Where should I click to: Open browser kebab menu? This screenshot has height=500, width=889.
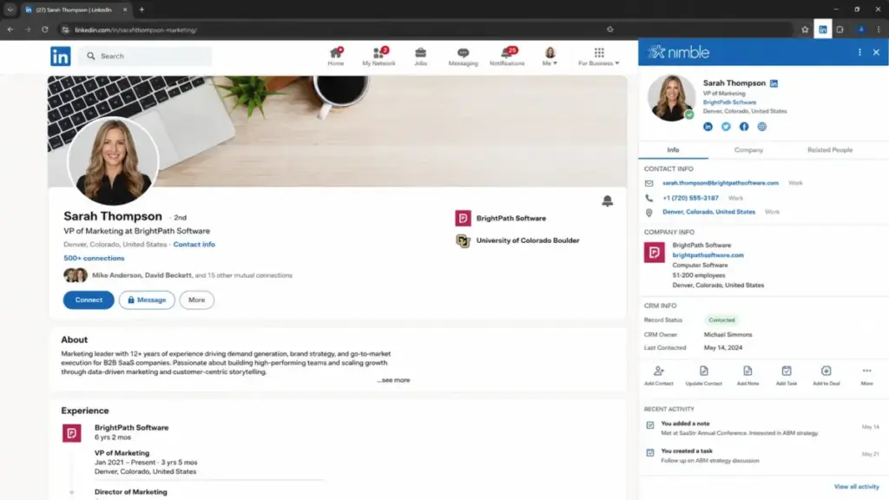pos(879,30)
